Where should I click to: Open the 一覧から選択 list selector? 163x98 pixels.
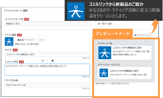(105, 24)
